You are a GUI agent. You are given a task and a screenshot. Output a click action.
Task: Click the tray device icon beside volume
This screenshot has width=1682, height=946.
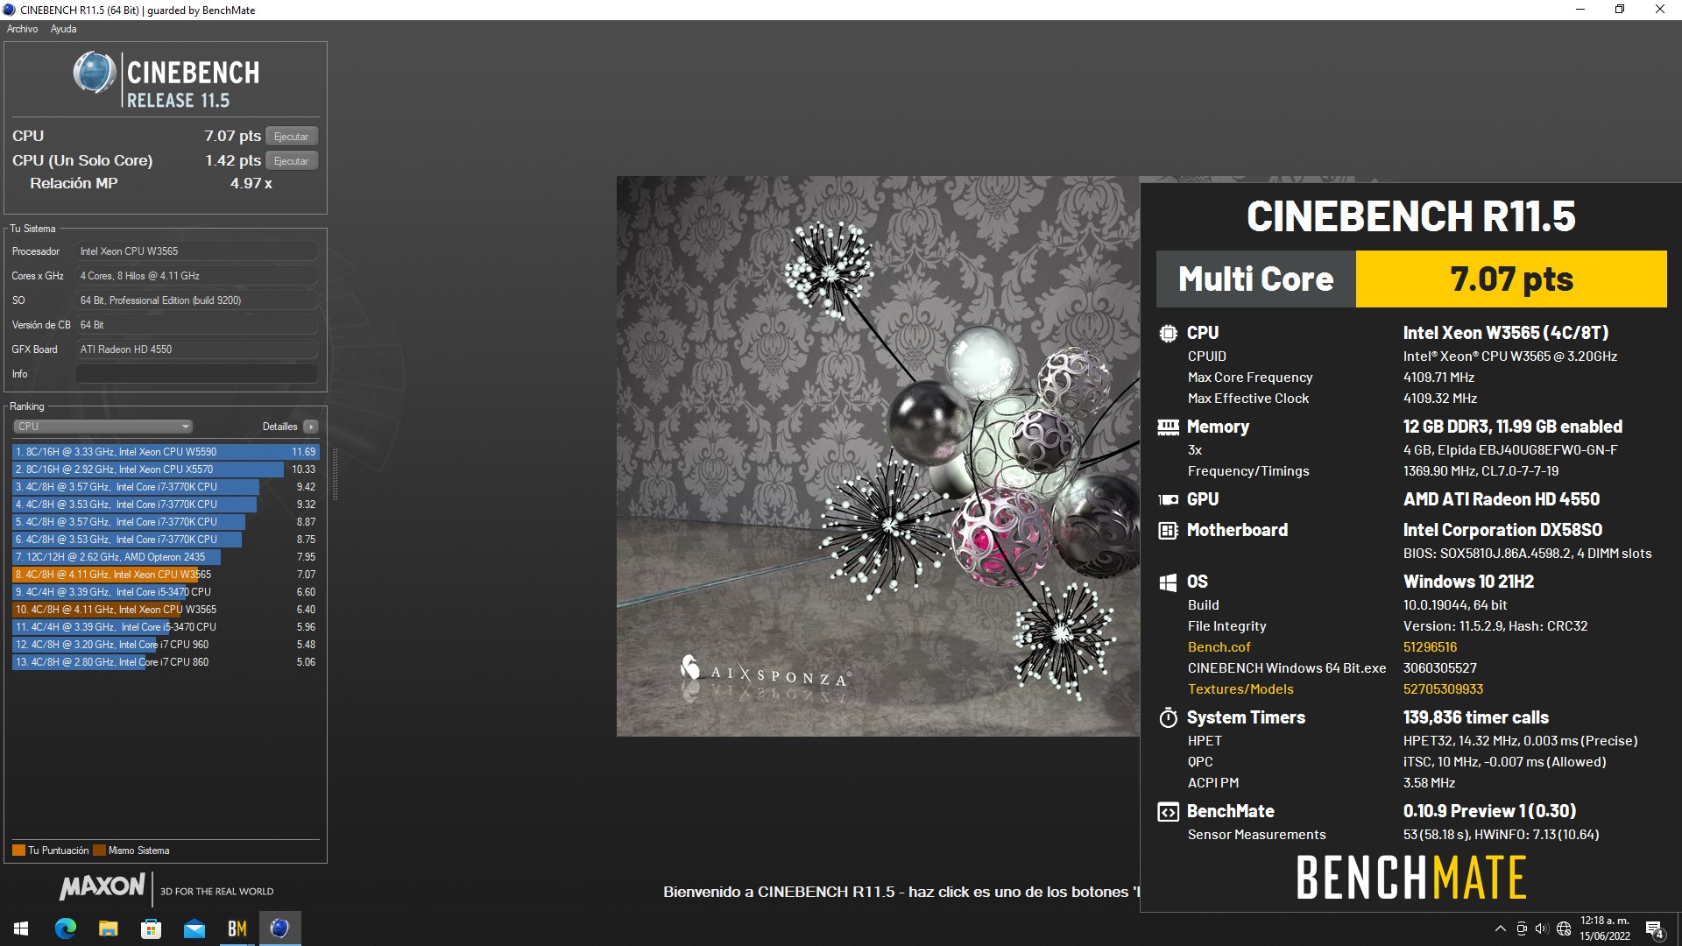coord(1522,928)
